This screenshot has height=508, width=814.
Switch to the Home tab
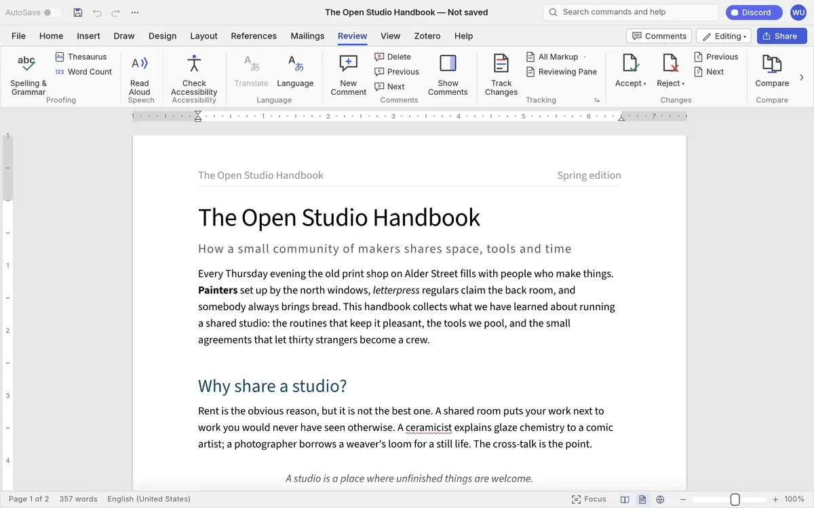click(x=51, y=36)
